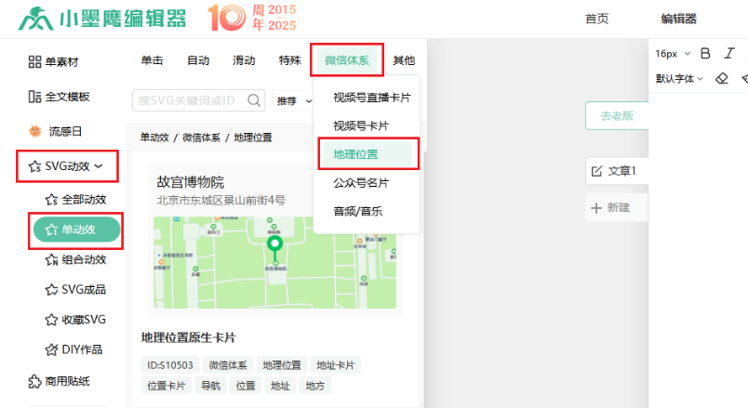Click the search magnifier icon
Viewport: 748px width, 408px height.
pyautogui.click(x=254, y=100)
